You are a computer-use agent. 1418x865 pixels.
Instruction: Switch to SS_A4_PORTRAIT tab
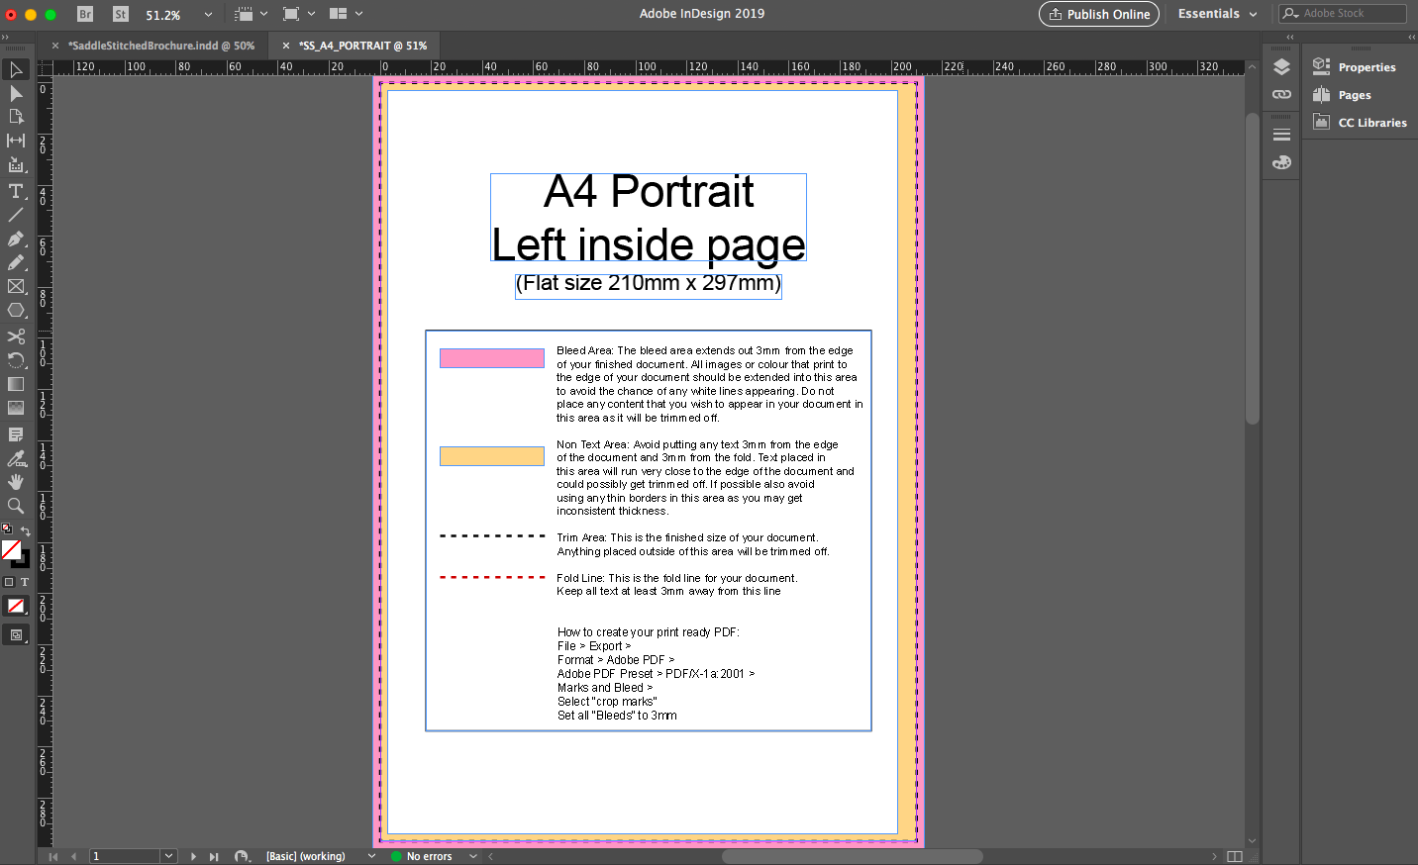[363, 46]
